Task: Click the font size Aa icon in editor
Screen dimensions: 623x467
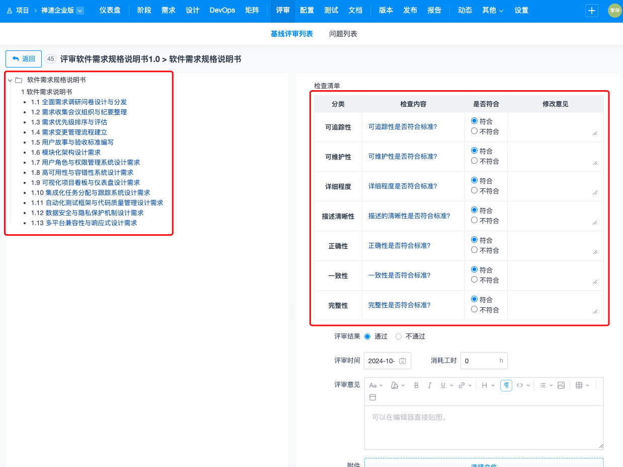Action: click(373, 385)
